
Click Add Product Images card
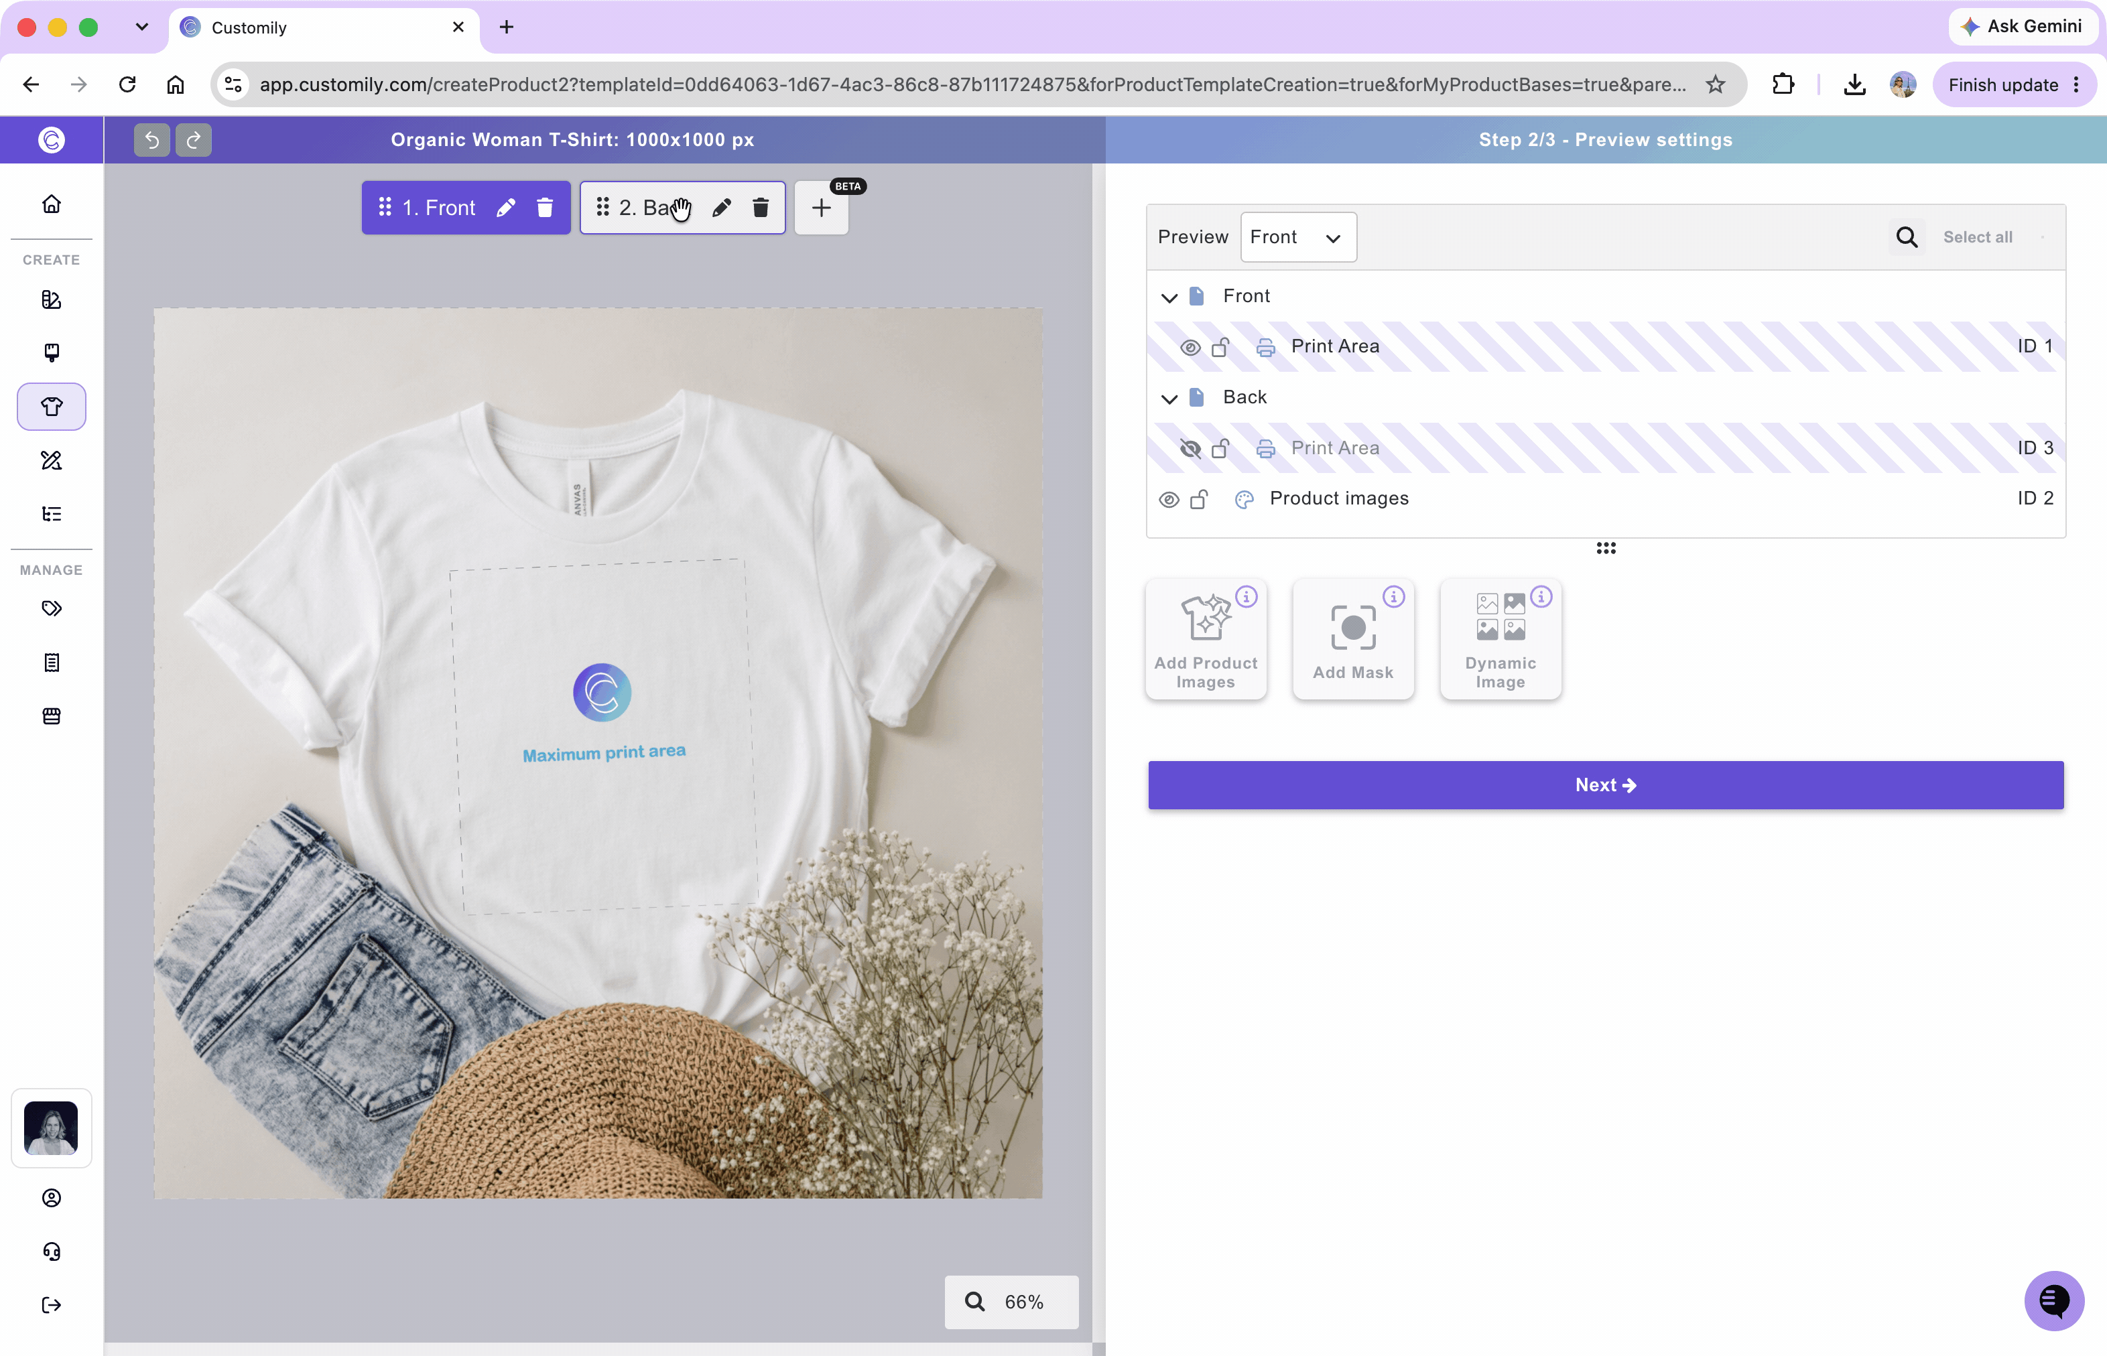coord(1206,639)
